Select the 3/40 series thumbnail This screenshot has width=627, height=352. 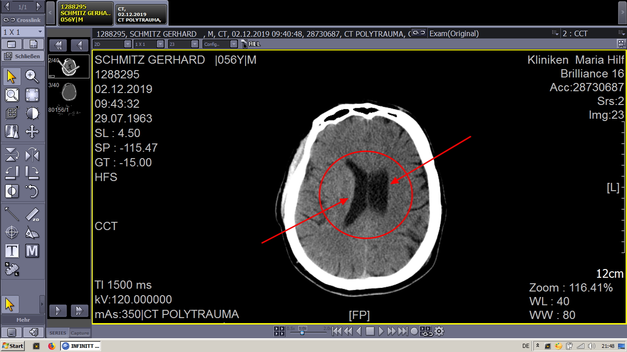69,92
